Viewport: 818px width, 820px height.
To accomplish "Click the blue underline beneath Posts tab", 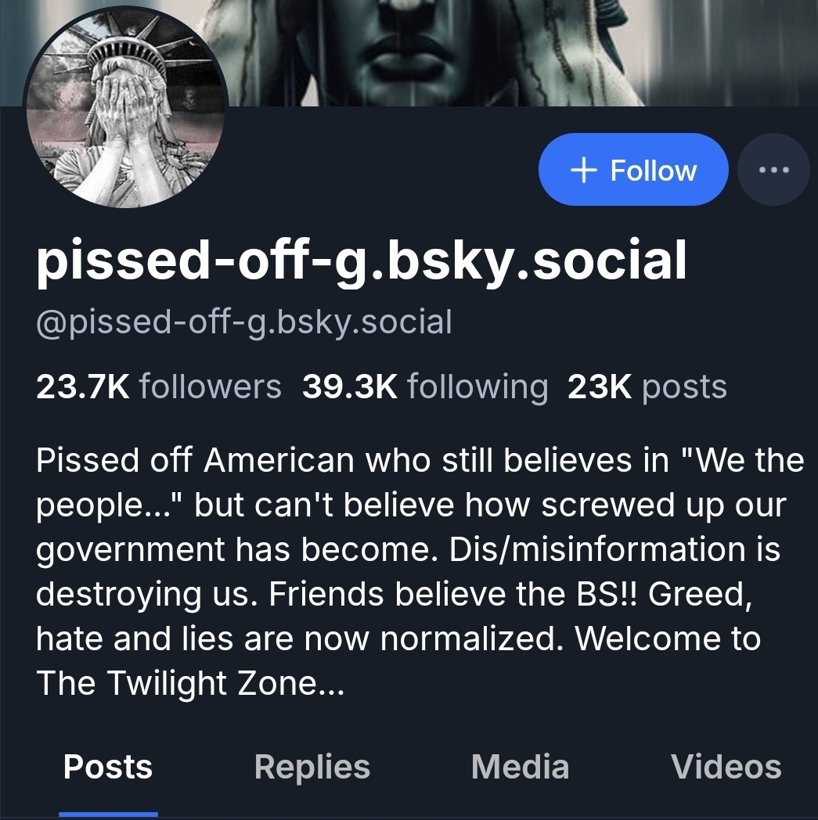I will 108,815.
